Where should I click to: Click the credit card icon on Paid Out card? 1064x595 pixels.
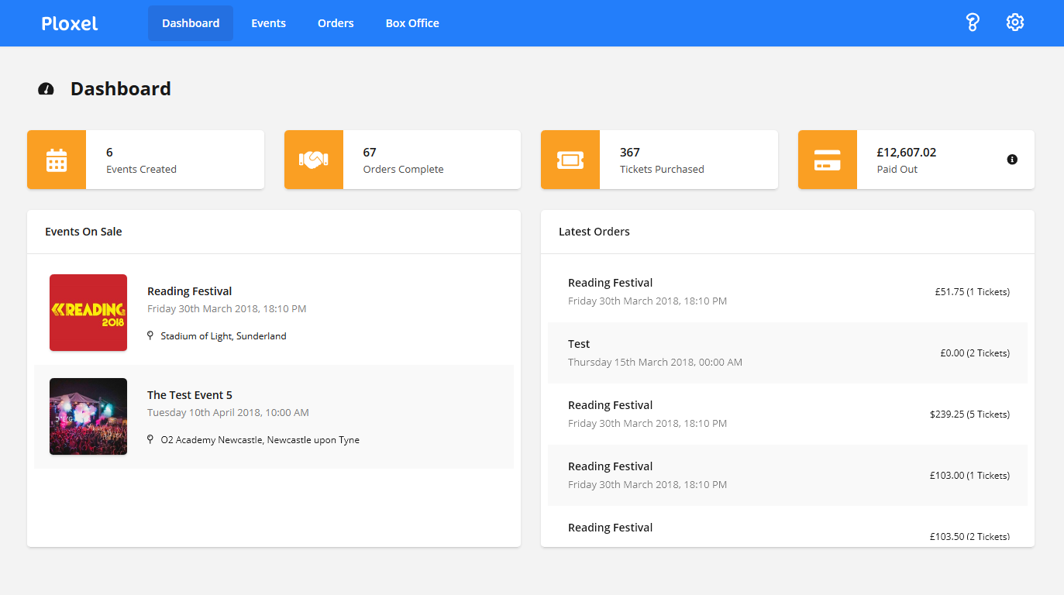(828, 160)
